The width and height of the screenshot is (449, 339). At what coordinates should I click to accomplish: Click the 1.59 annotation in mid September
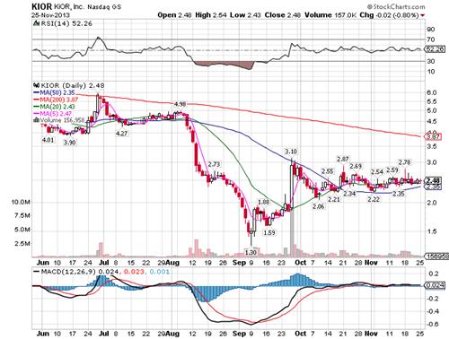269,232
